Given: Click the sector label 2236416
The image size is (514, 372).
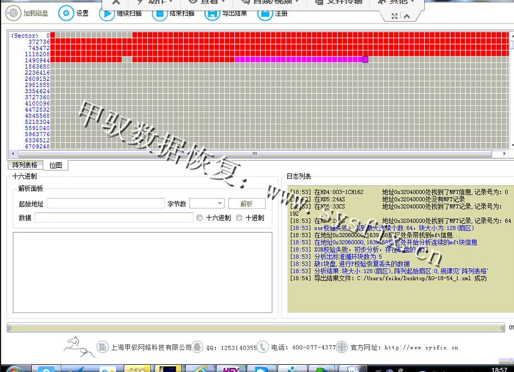Looking at the screenshot, I should (x=37, y=73).
